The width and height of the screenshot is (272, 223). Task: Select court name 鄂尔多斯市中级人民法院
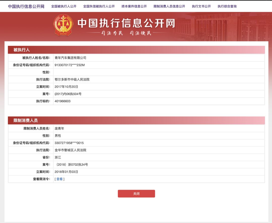click(72, 79)
